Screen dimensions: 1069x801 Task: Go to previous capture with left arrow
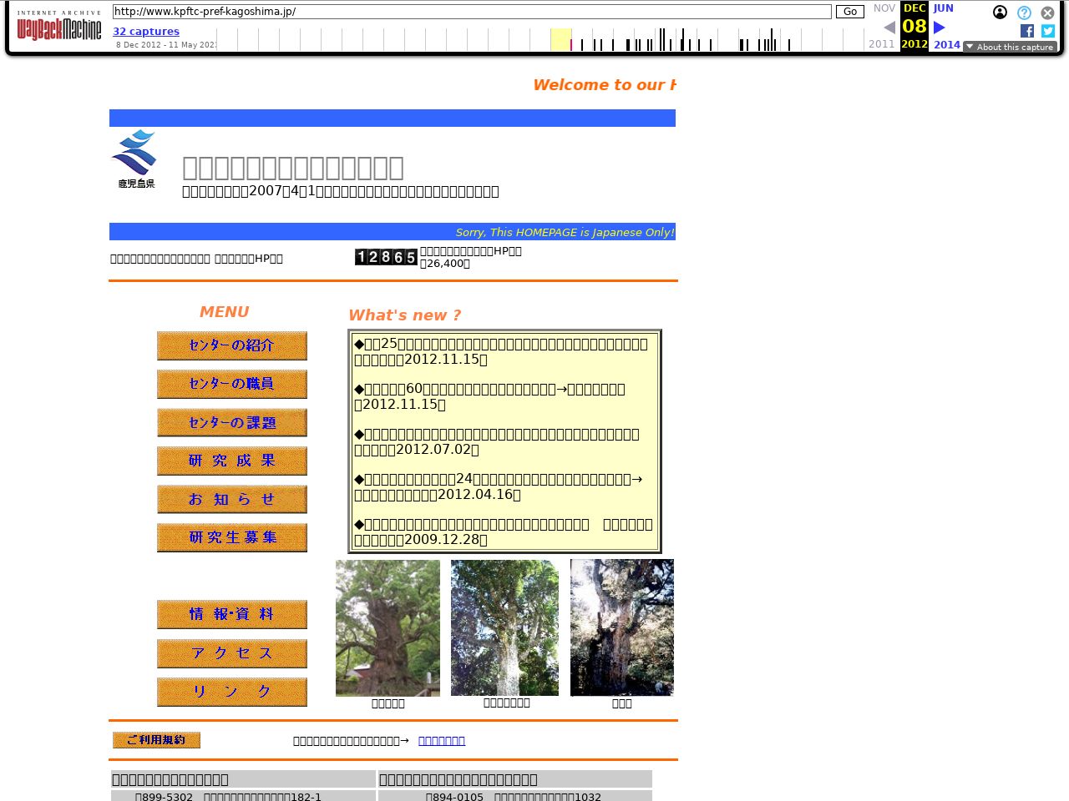point(889,28)
